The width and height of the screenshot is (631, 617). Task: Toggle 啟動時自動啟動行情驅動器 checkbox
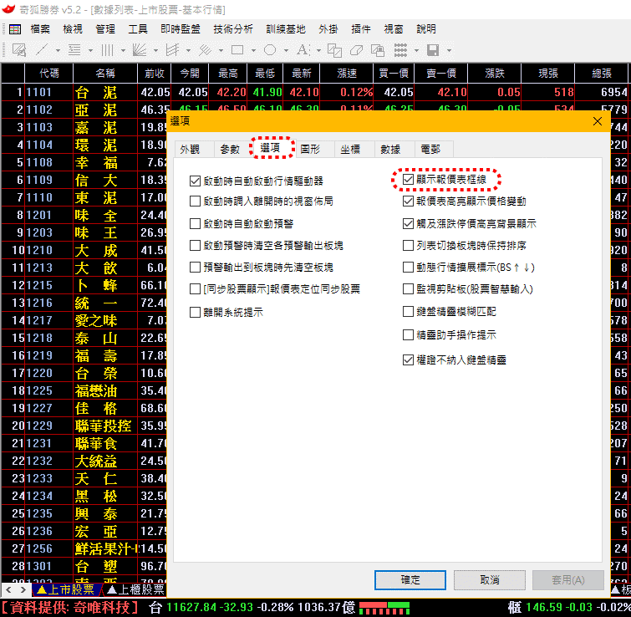point(196,181)
